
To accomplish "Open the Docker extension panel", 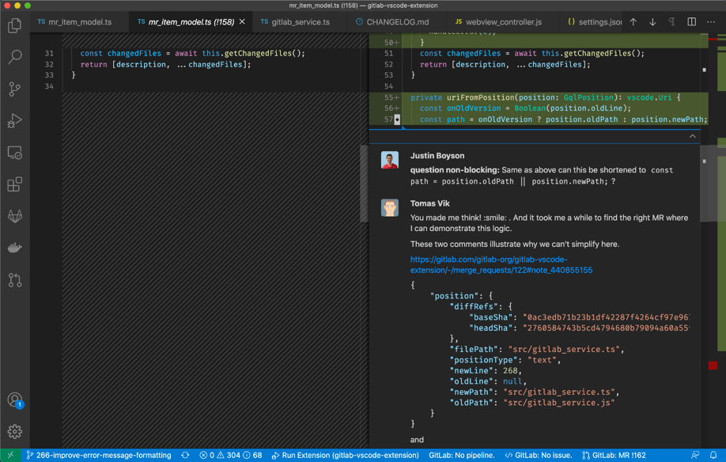I will (14, 247).
